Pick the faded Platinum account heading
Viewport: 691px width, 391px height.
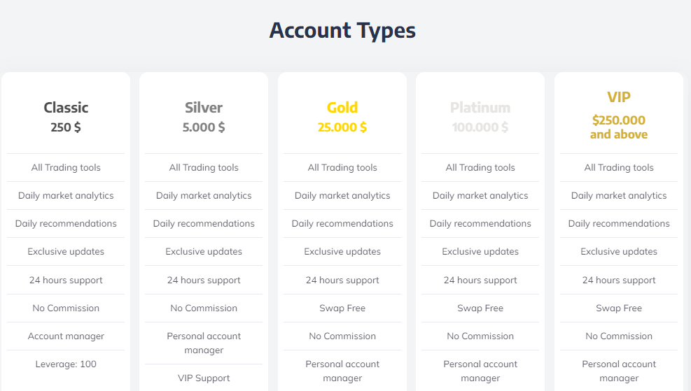[480, 108]
